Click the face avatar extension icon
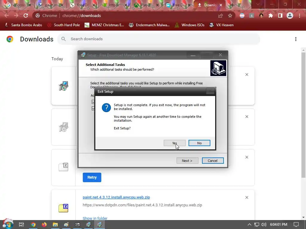This screenshot has width=306, height=229. pyautogui.click(x=261, y=16)
